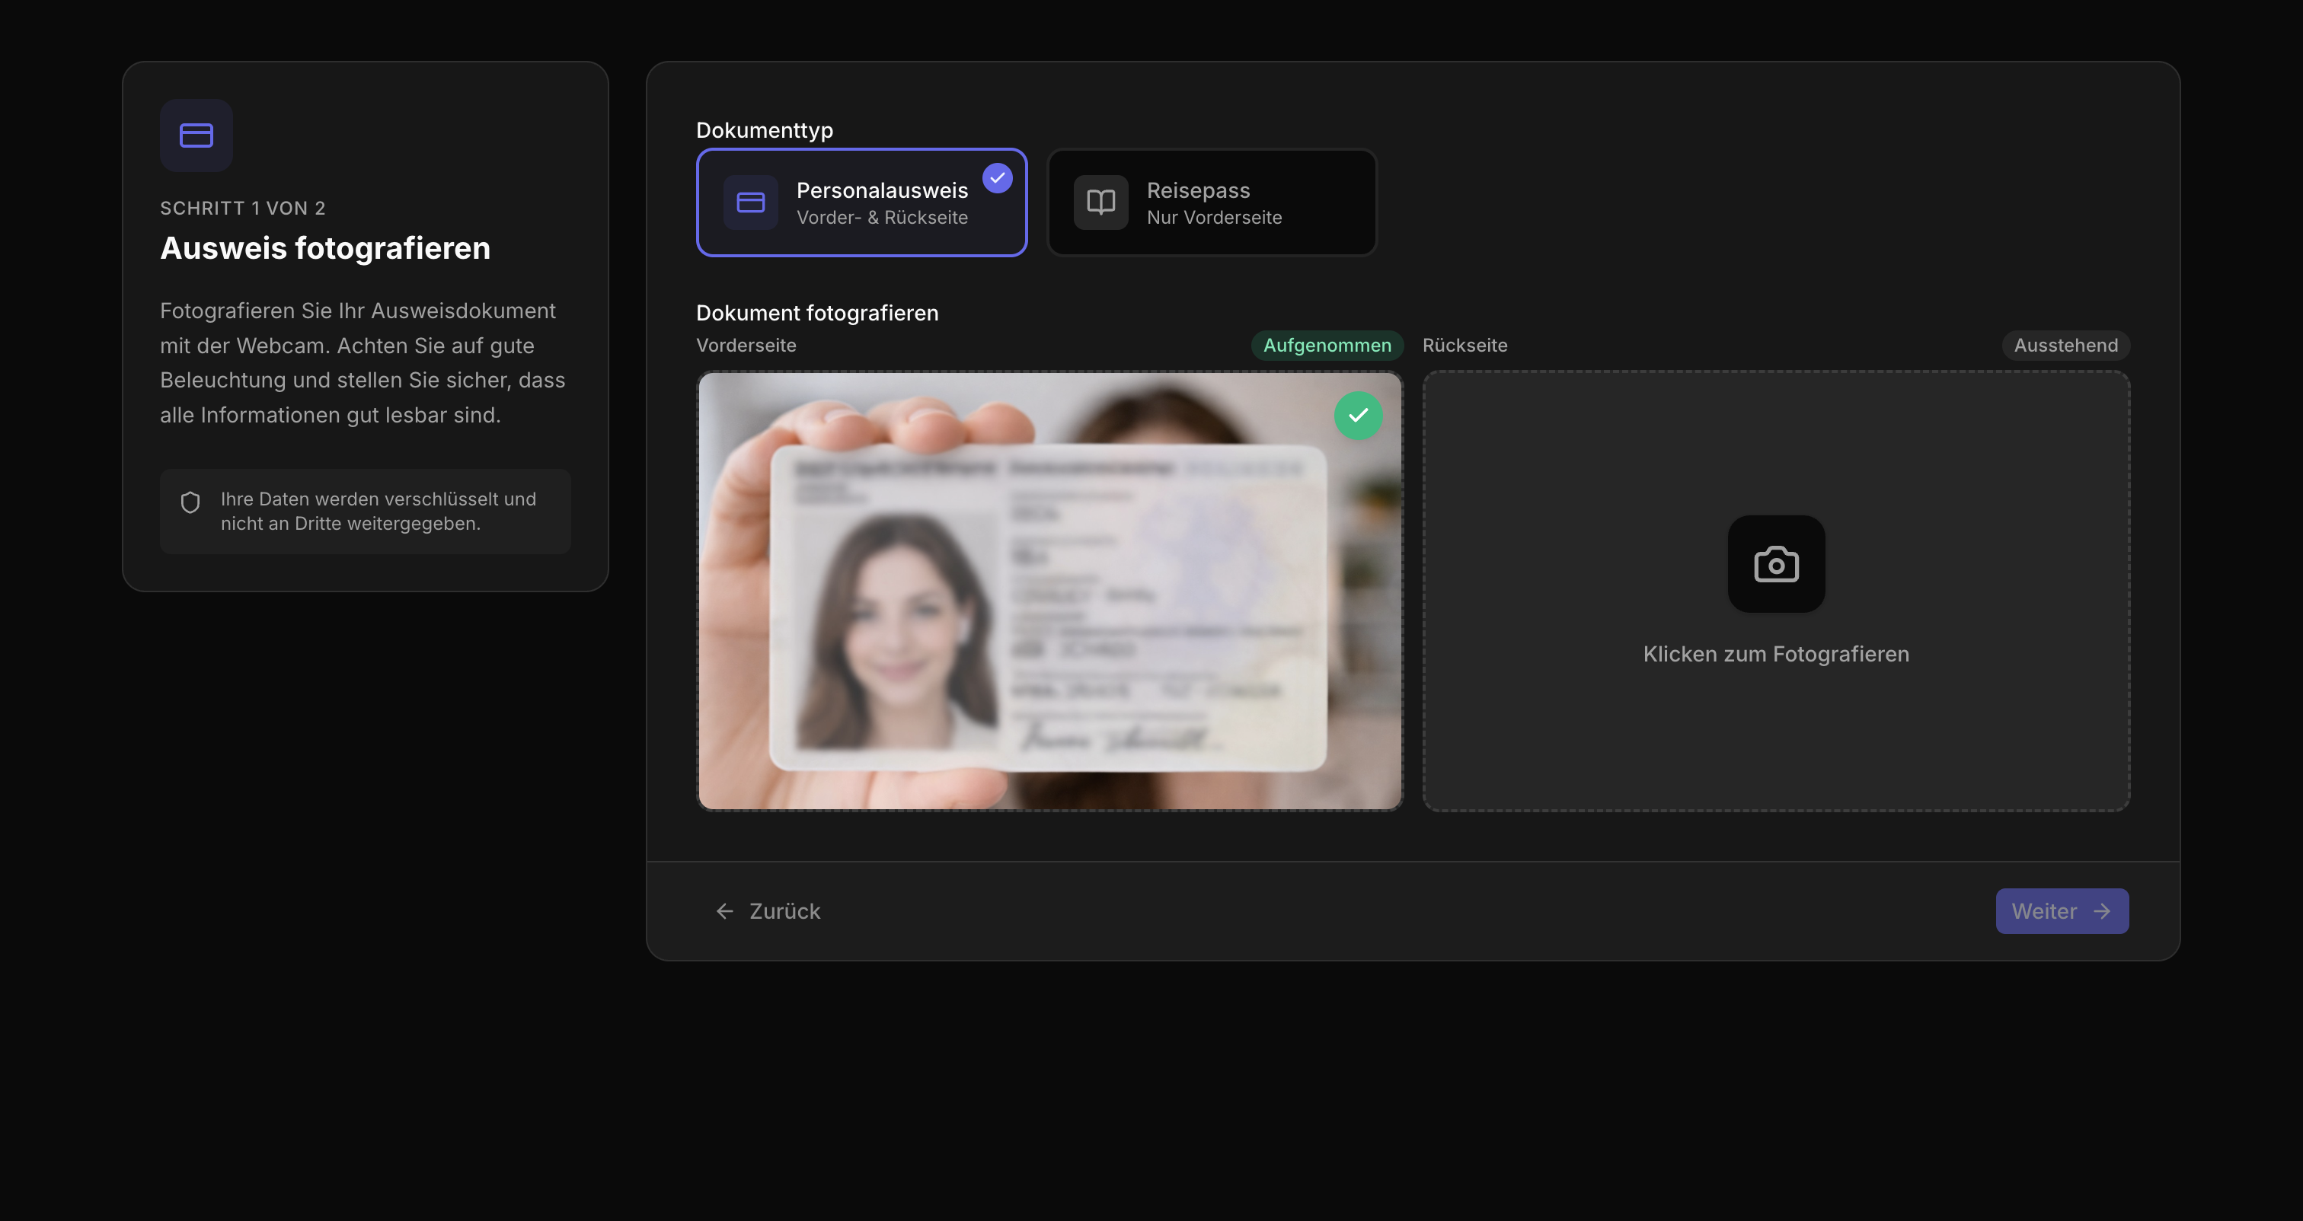Click the Personalausweis card icon

tap(750, 203)
